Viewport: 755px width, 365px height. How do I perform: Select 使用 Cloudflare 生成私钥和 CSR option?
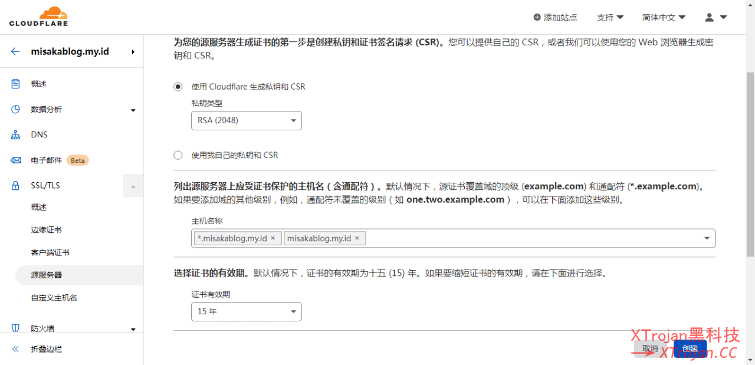pyautogui.click(x=178, y=87)
